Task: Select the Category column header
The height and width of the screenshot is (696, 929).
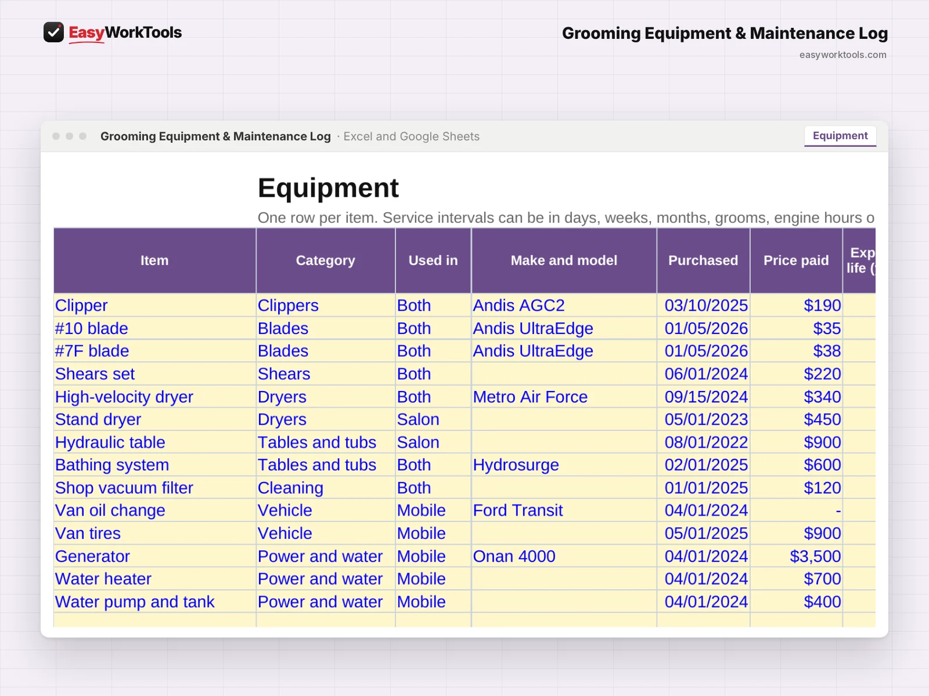Action: pos(326,260)
